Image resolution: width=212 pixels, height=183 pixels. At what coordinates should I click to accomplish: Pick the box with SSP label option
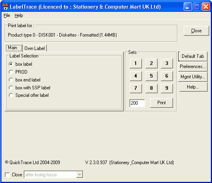coord(11,88)
